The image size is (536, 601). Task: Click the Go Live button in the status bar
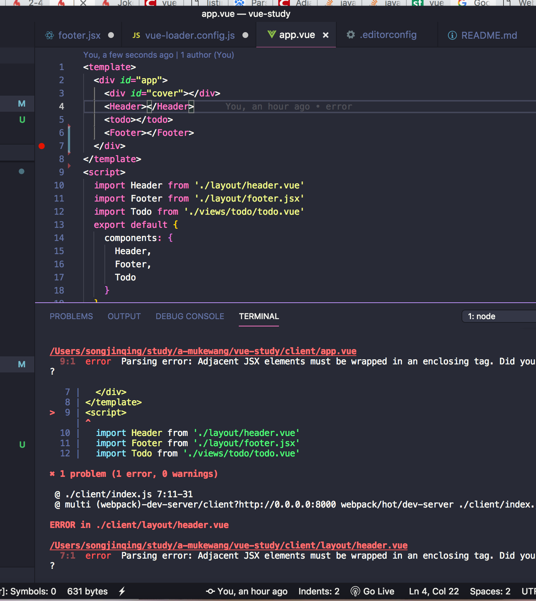[372, 591]
